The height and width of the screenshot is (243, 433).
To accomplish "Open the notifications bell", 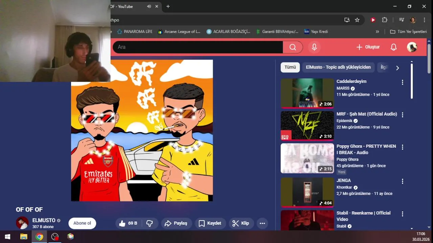I will 393,47.
